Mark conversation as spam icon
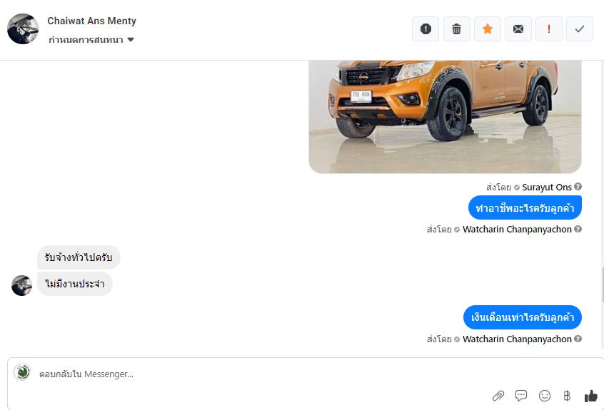Viewport: 604px width, 410px height. pyautogui.click(x=426, y=29)
